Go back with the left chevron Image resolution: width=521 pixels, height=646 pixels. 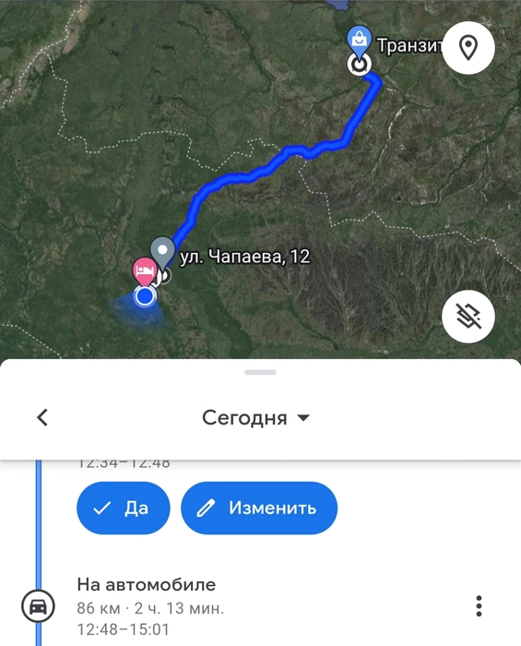tap(42, 417)
